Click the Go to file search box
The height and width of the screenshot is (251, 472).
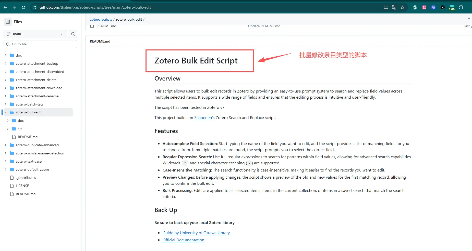pyautogui.click(x=40, y=44)
